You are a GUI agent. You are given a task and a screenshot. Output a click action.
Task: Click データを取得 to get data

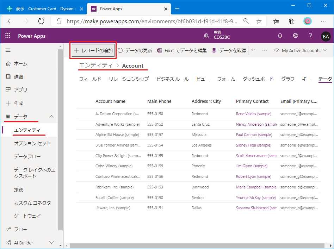coord(229,50)
